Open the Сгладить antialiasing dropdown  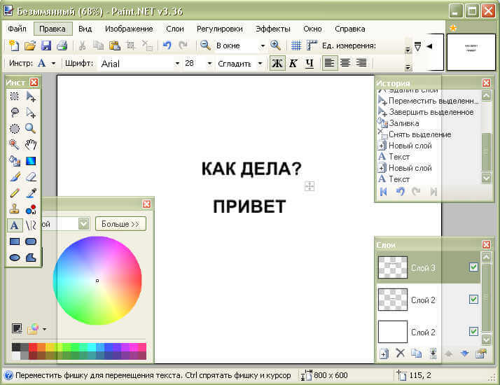pyautogui.click(x=260, y=64)
